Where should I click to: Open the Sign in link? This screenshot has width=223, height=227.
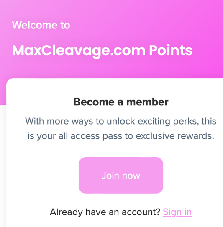177,212
